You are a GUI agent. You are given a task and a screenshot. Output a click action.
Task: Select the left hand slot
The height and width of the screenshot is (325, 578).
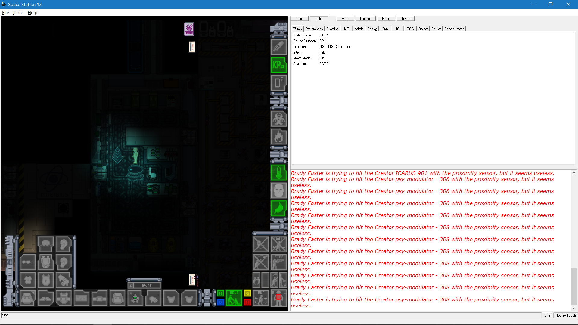click(x=153, y=298)
